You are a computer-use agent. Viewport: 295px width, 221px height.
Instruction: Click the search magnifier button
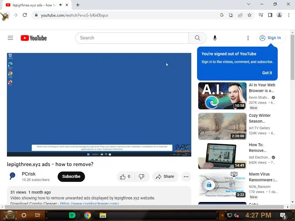(x=197, y=38)
